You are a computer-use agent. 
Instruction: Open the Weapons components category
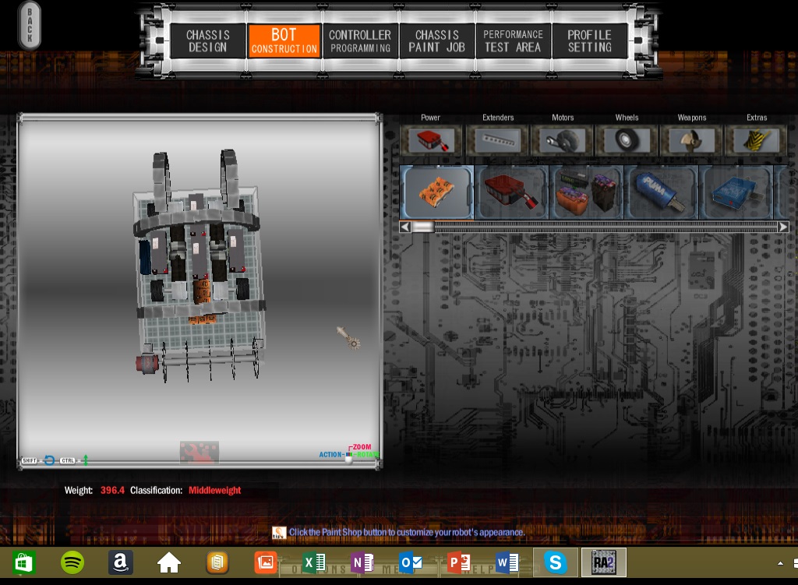[x=692, y=140]
